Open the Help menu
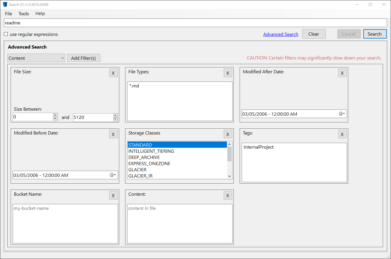 coord(40,14)
